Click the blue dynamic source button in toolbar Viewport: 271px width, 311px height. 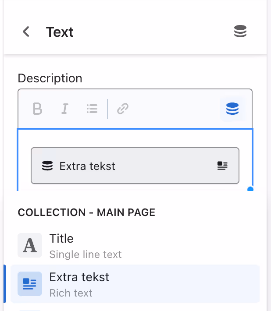pyautogui.click(x=232, y=109)
